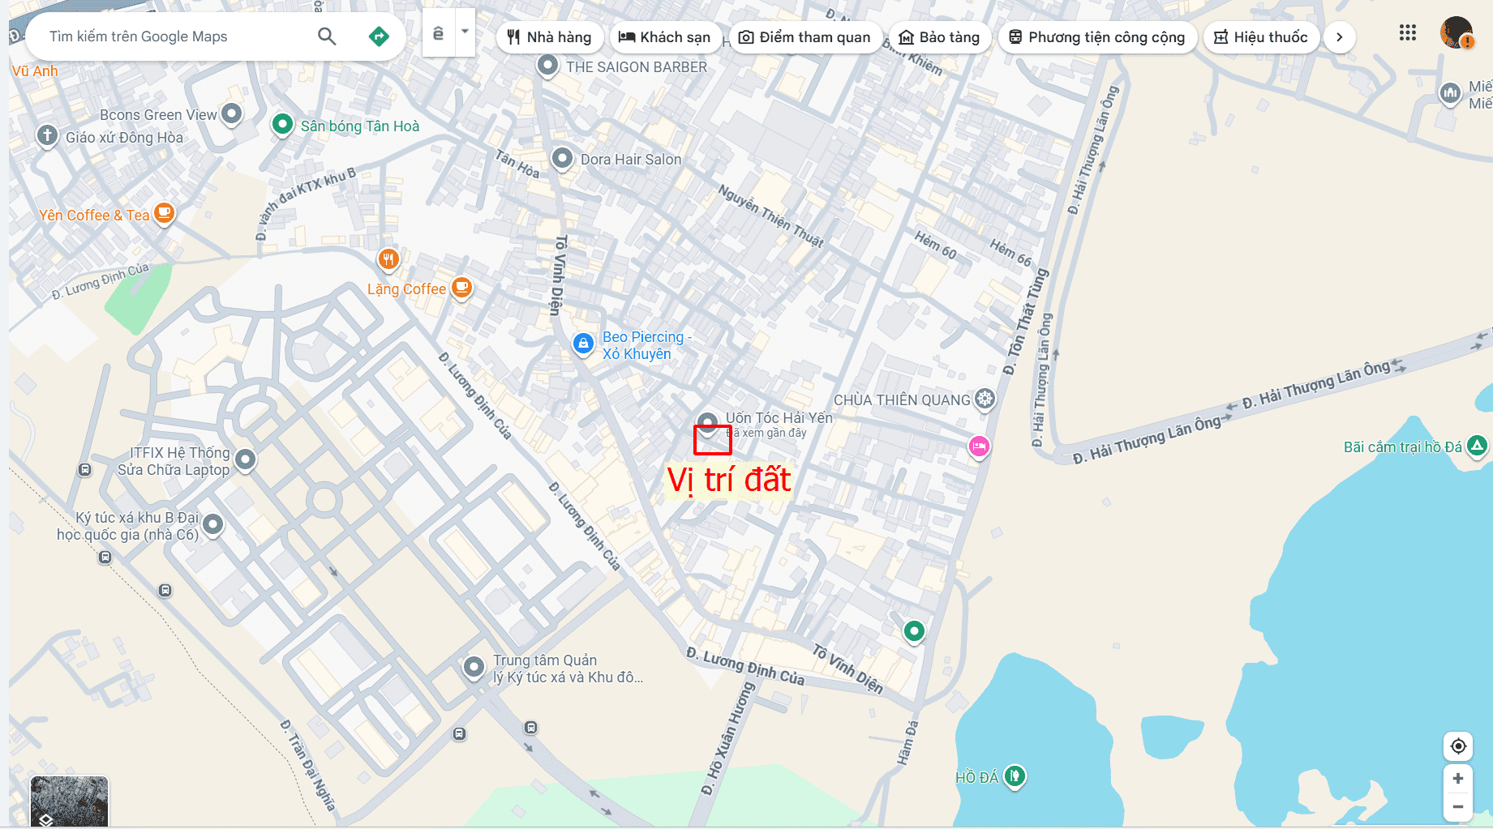
Task: Select the Hiệu thuốc chip
Action: point(1261,37)
